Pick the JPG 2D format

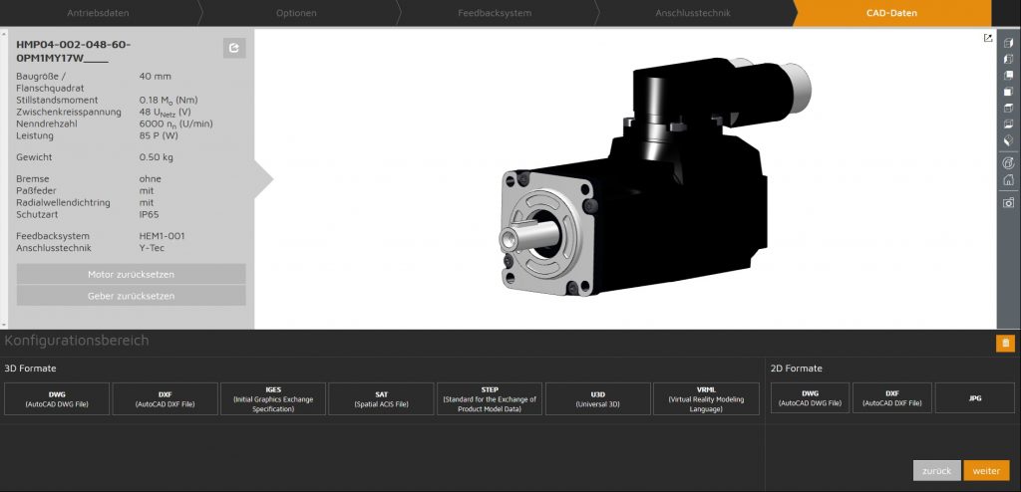click(975, 398)
